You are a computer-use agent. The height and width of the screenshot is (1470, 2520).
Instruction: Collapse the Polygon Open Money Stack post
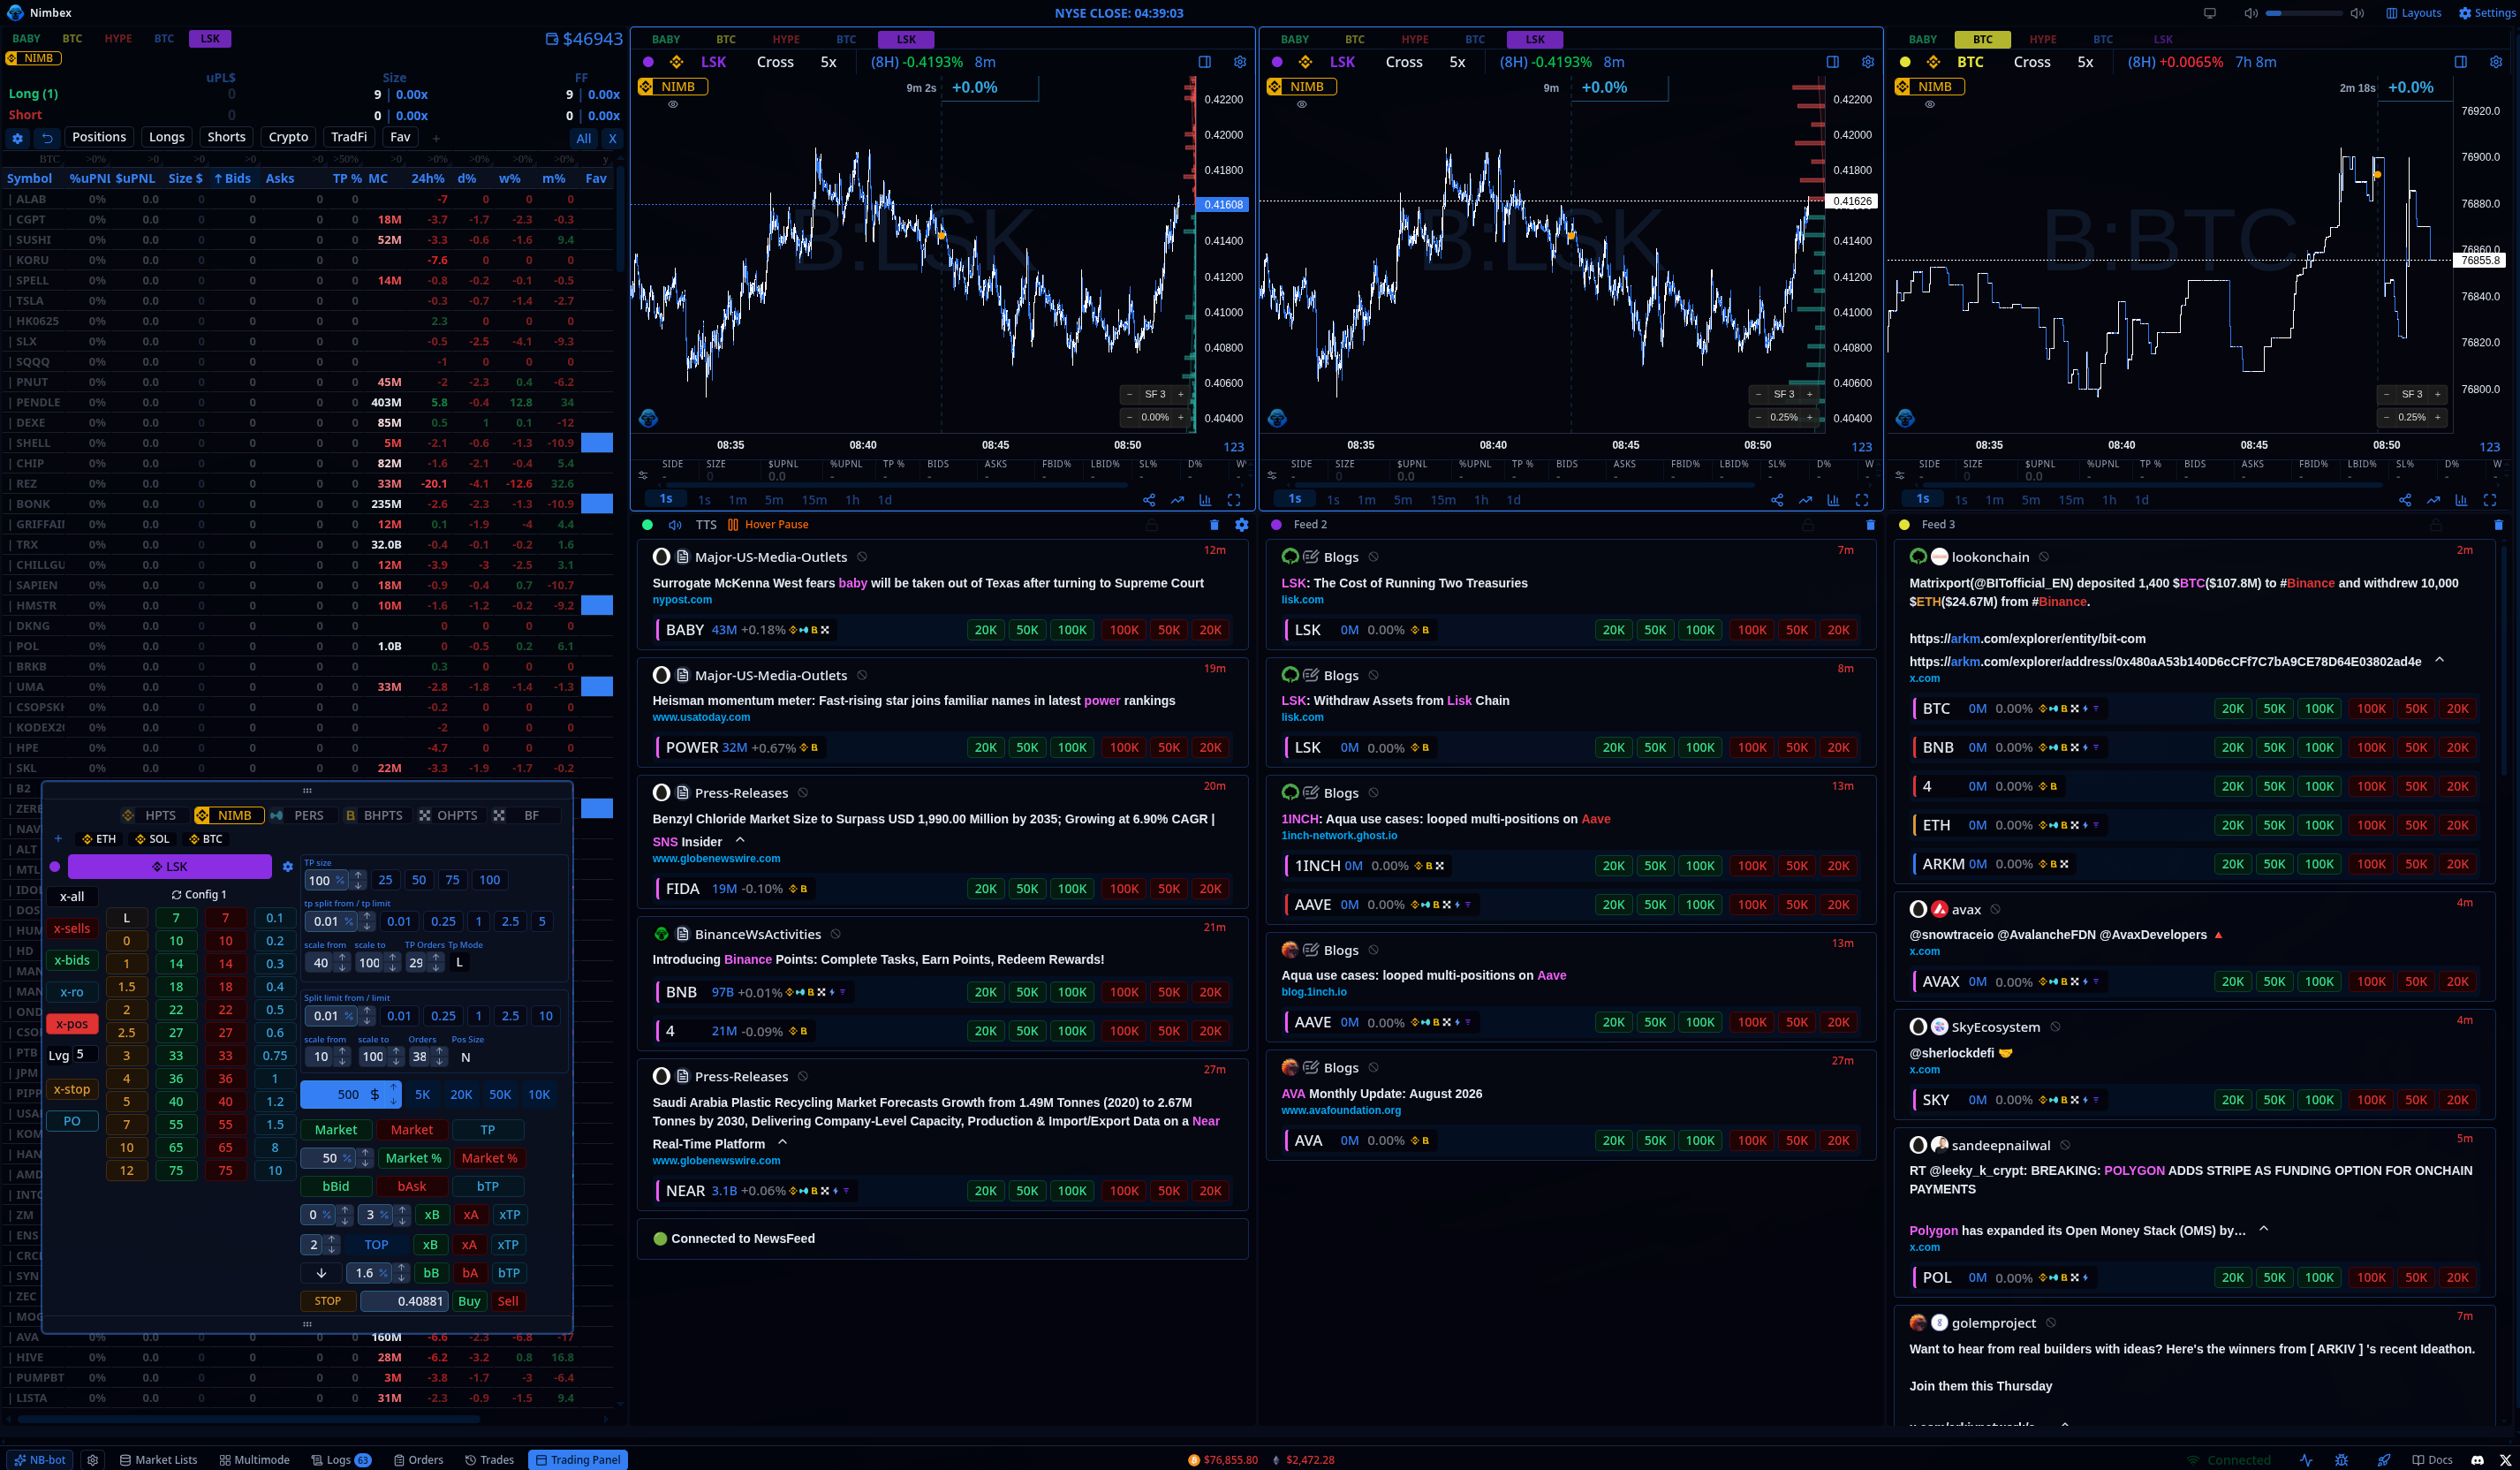(x=2264, y=1230)
